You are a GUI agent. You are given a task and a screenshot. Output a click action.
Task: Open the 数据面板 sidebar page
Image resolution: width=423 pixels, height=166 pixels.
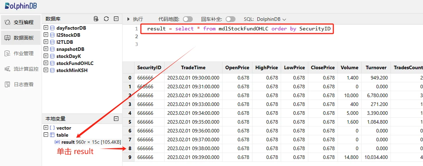[20, 38]
